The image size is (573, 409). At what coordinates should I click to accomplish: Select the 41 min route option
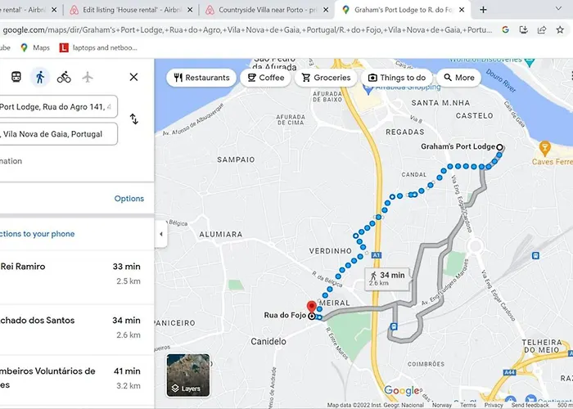74,376
